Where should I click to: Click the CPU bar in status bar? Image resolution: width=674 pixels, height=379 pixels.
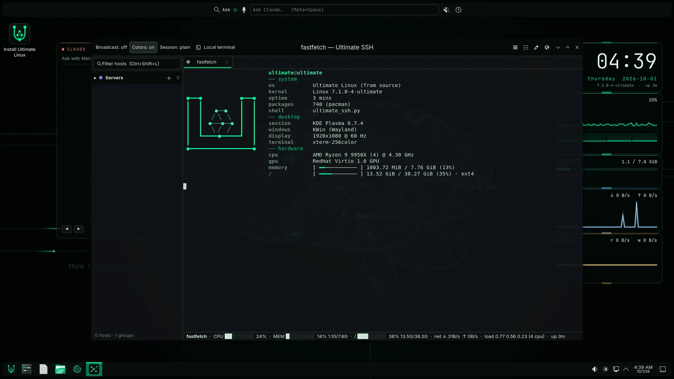(x=239, y=336)
